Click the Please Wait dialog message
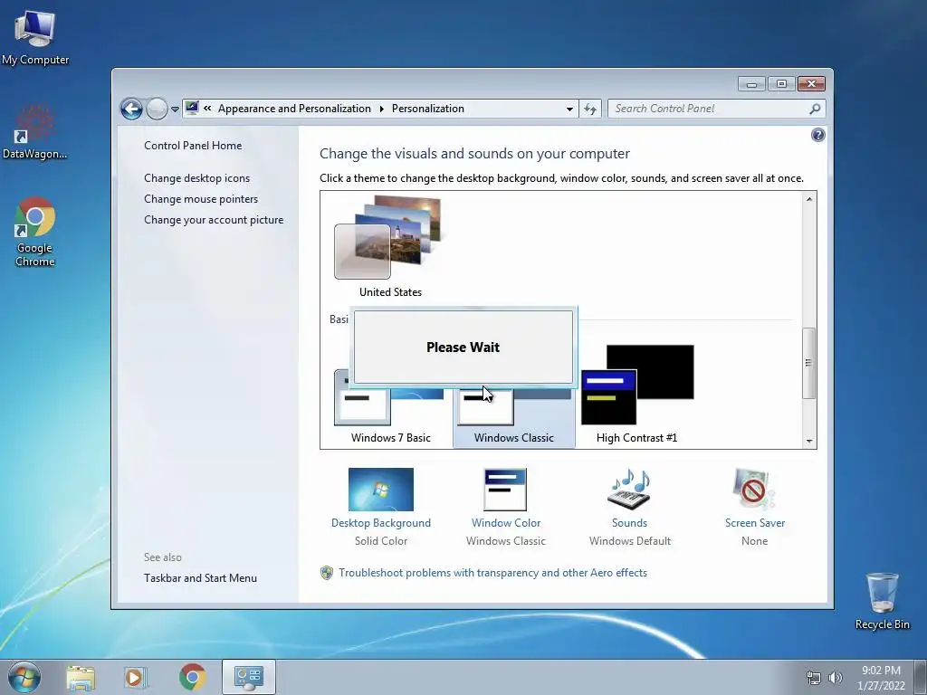The image size is (927, 695). click(x=463, y=347)
